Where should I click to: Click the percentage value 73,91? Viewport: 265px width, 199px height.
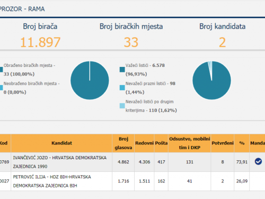pyautogui.click(x=242, y=162)
